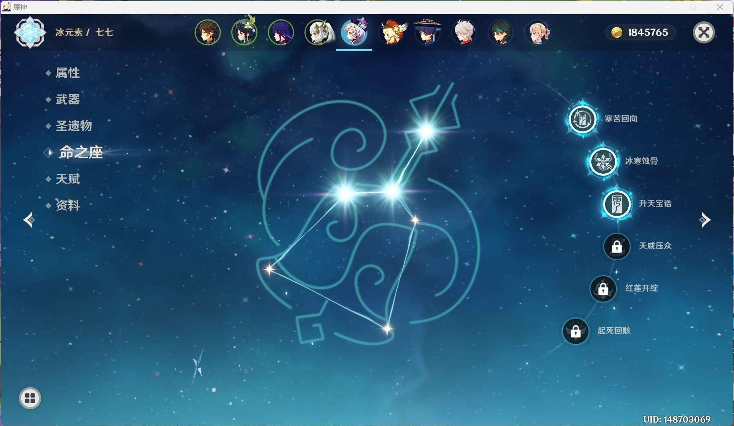Viewport: 734px width, 426px height.
Task: Open the 资料 profile tab
Action: pos(68,205)
